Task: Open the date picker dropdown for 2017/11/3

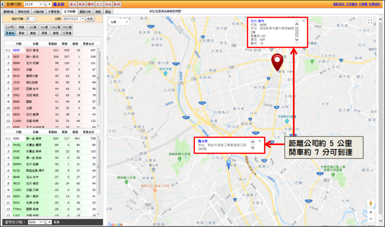Action: click(x=82, y=19)
